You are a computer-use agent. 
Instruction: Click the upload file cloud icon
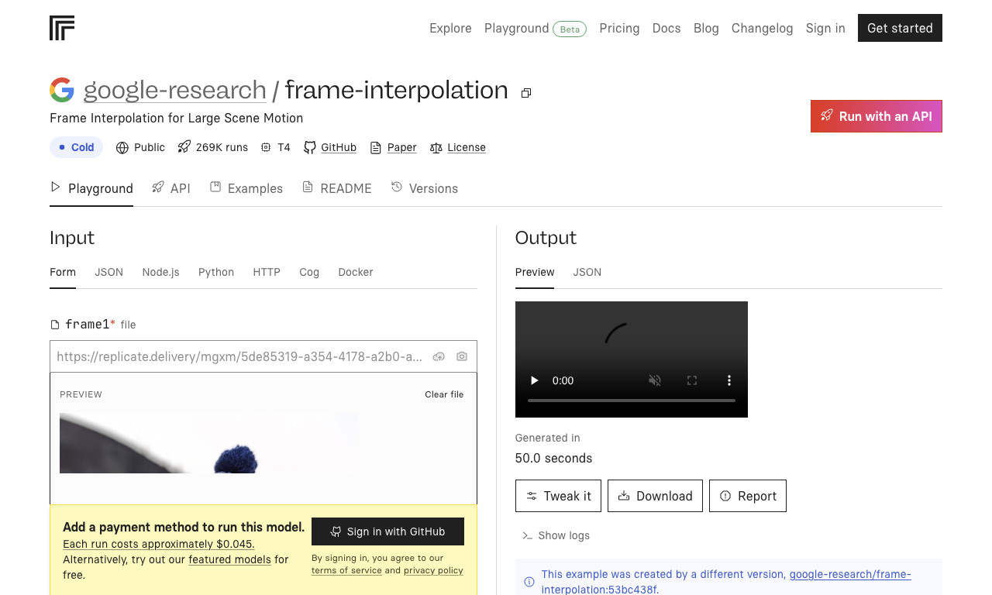click(x=439, y=356)
